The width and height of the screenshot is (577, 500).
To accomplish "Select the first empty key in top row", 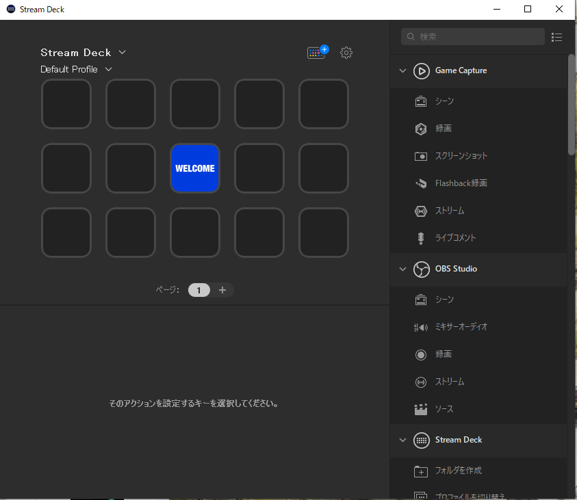I will pos(66,104).
